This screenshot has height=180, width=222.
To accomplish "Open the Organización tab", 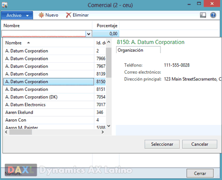I will (x=138, y=50).
